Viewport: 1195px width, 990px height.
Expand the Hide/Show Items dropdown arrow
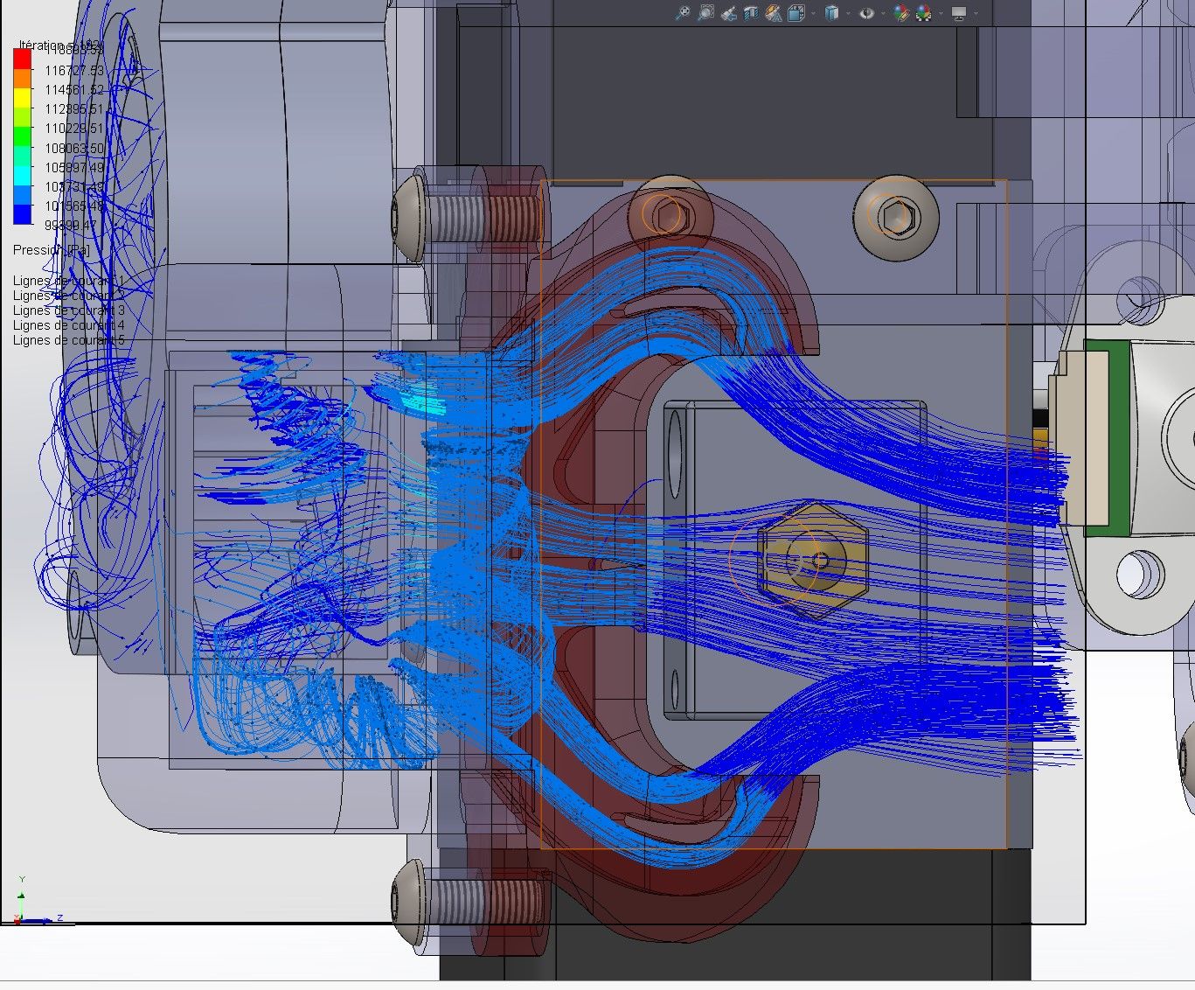click(x=883, y=13)
